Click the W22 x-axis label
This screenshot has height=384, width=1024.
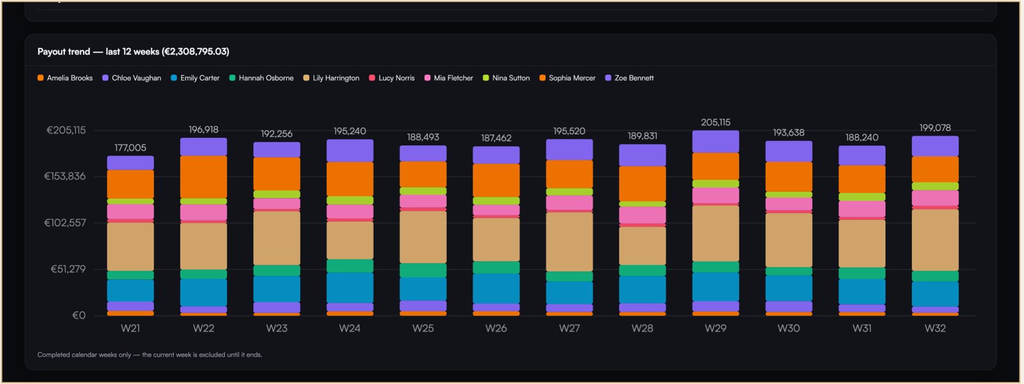pos(204,328)
